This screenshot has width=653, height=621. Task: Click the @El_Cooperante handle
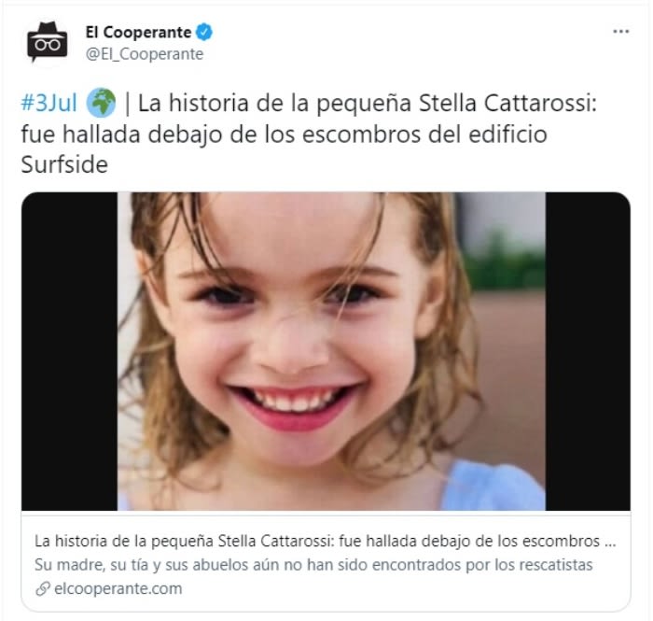[x=145, y=54]
